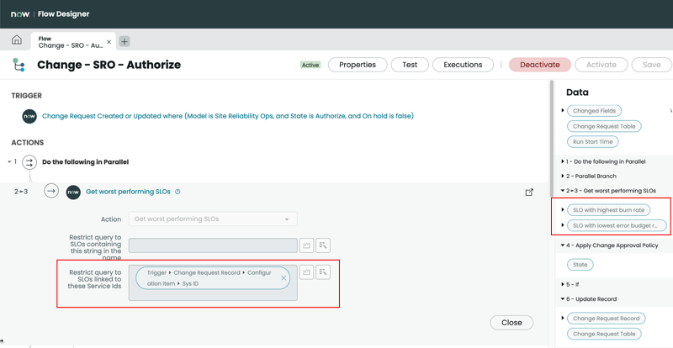Open a new tab with plus icon
Image resolution: width=673 pixels, height=348 pixels.
[124, 42]
